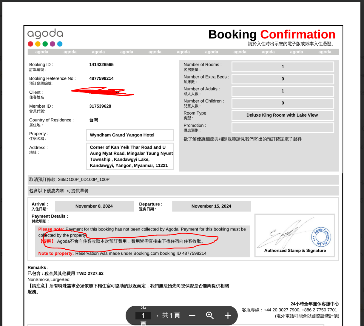
Task: Zoom in using the plus icon
Action: click(228, 316)
